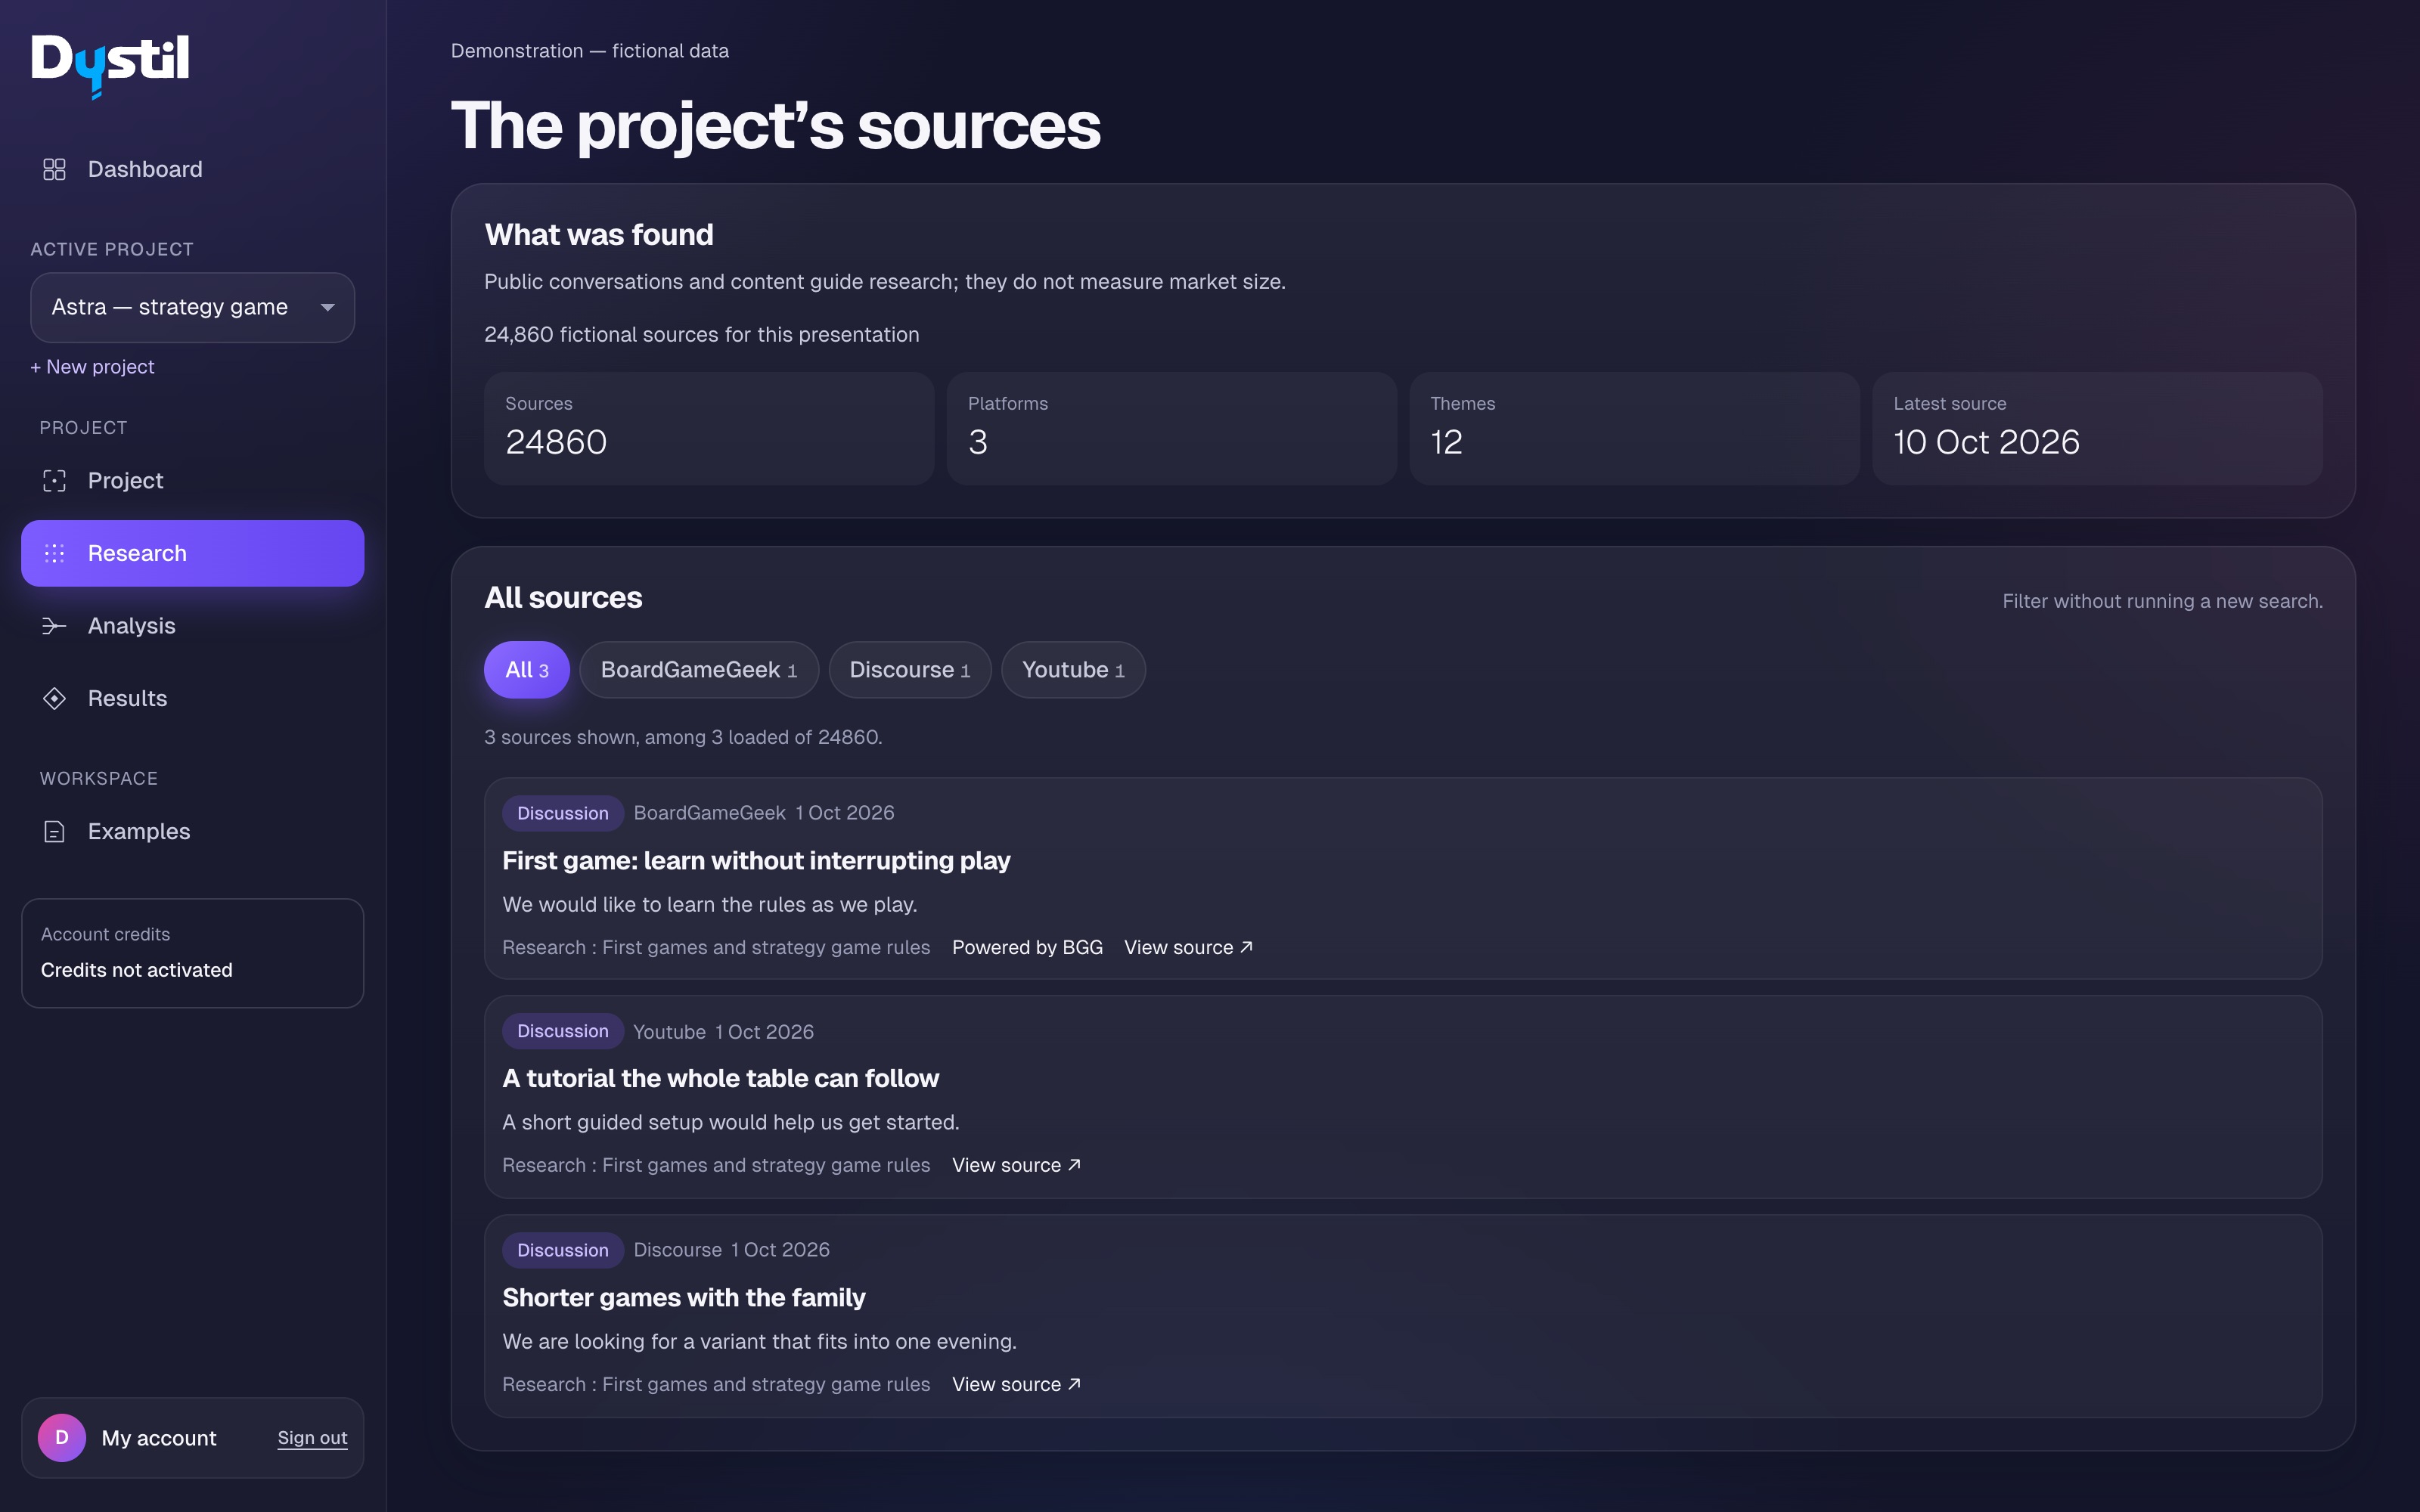Click the Discussion badge on the Youtube card

pos(562,1031)
